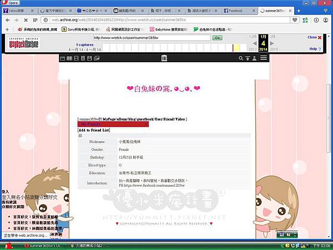Screen dimensions: 333x250
Task: Expand the My Friends dropdown
Action: click(113, 124)
